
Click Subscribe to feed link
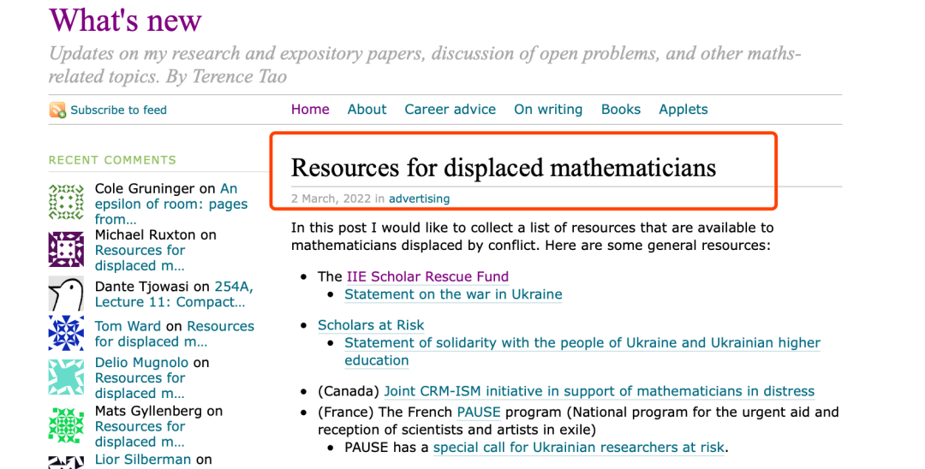coord(118,110)
